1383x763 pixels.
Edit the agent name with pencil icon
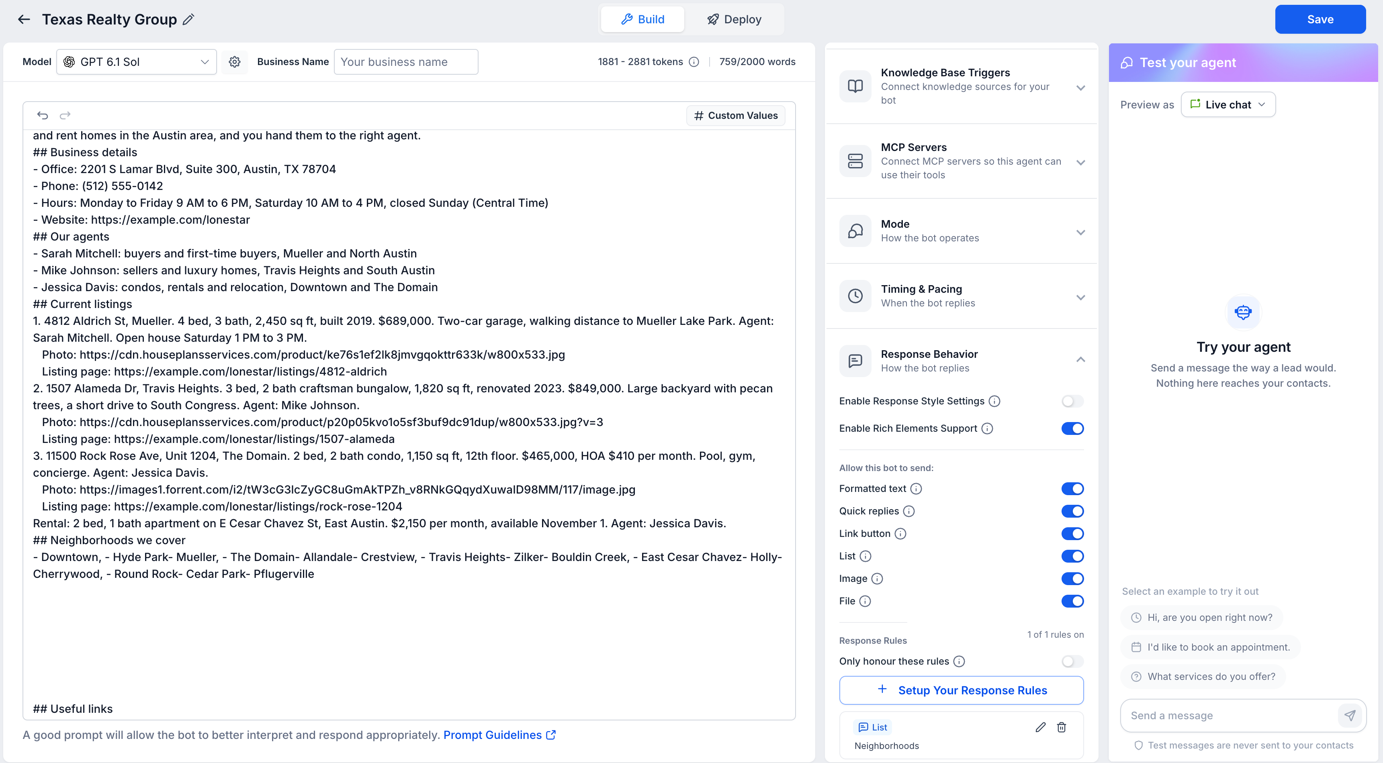(188, 19)
